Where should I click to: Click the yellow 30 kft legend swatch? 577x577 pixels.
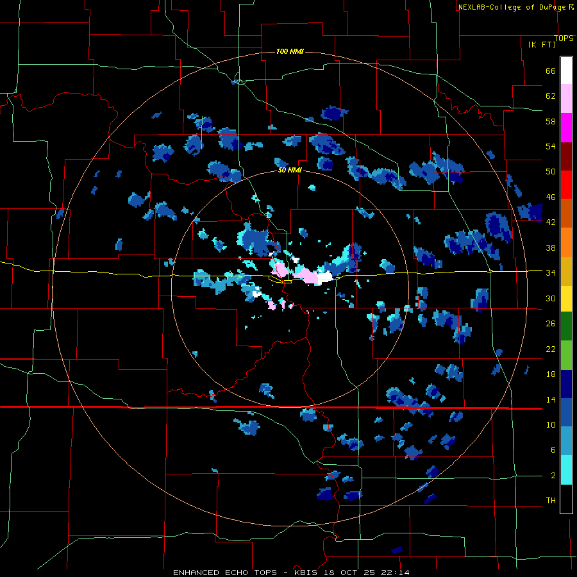pyautogui.click(x=566, y=299)
